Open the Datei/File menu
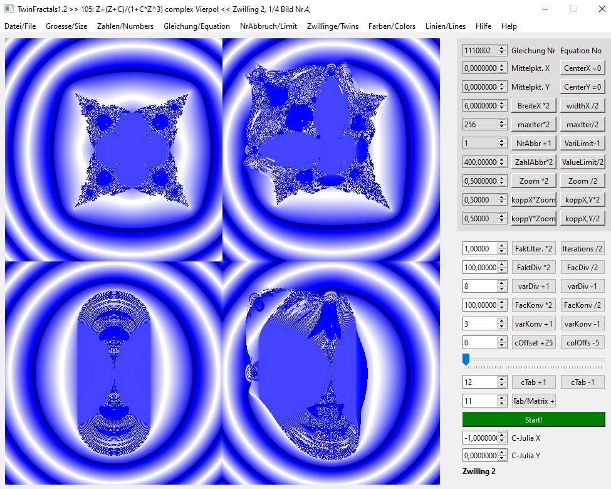 (x=20, y=26)
